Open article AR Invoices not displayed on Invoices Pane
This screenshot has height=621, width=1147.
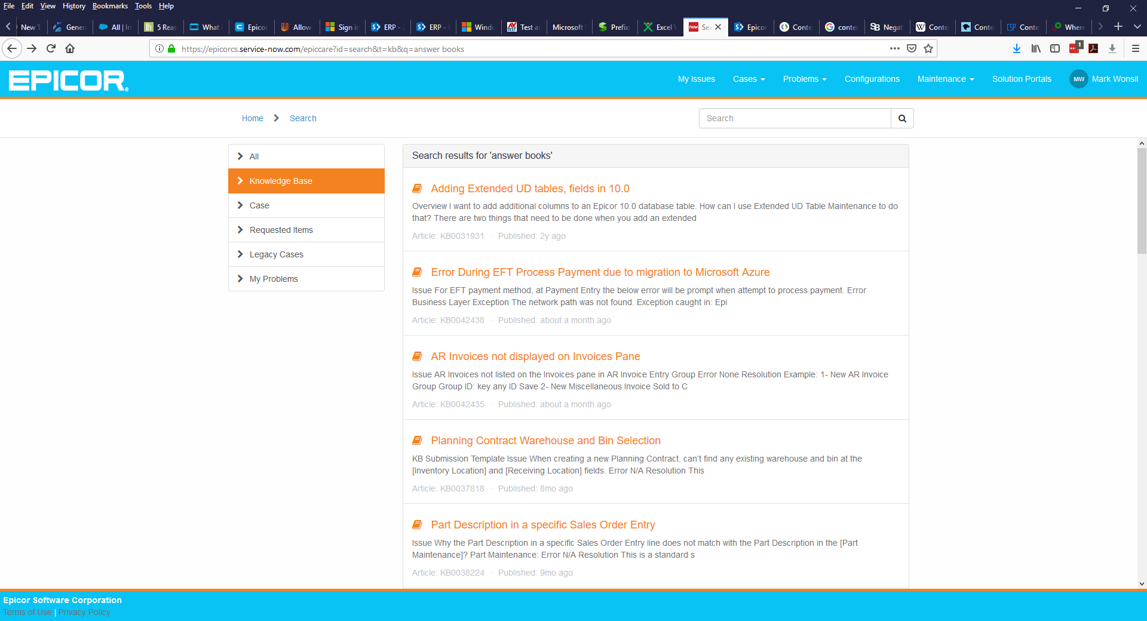535,356
